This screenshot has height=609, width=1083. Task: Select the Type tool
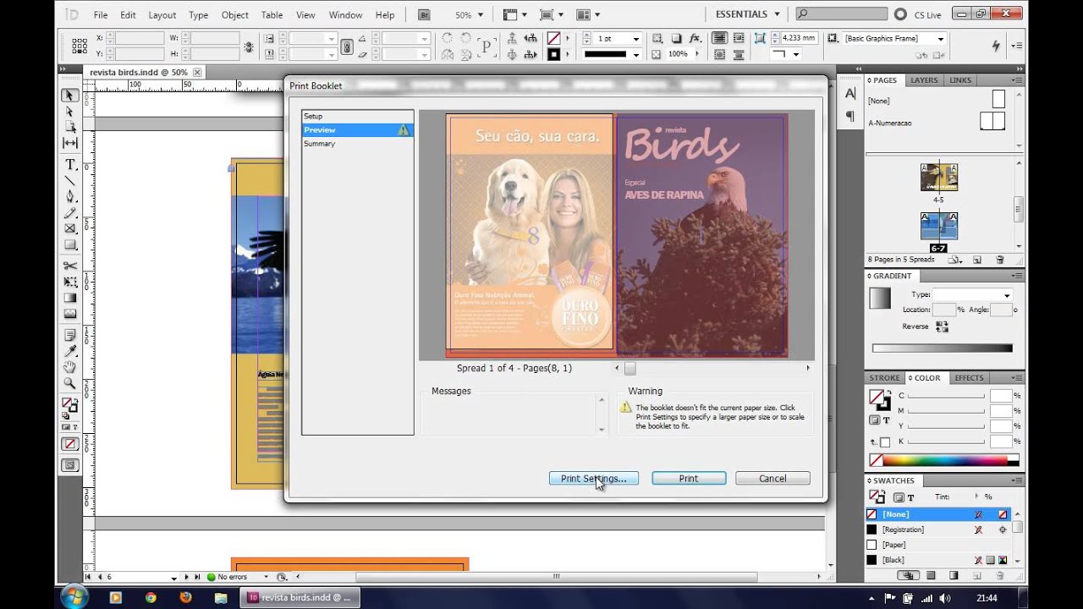coord(70,164)
